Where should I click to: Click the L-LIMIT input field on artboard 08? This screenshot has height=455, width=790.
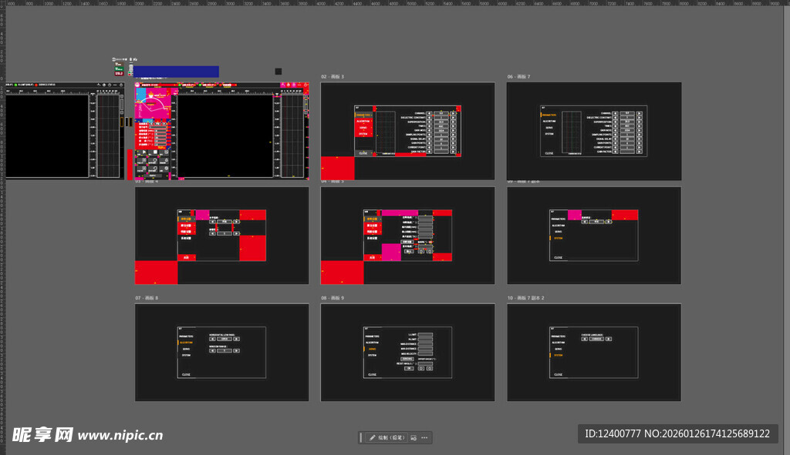click(425, 335)
